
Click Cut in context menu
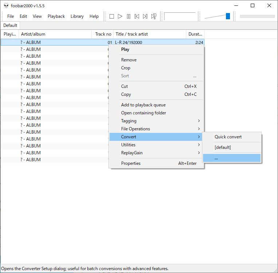[156, 86]
